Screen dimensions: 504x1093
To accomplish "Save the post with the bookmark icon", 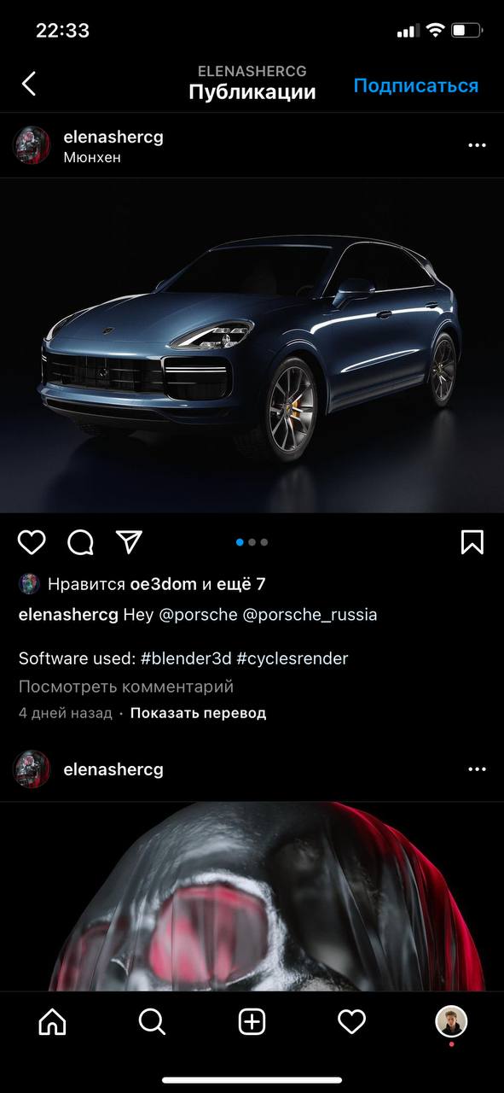I will pyautogui.click(x=472, y=541).
